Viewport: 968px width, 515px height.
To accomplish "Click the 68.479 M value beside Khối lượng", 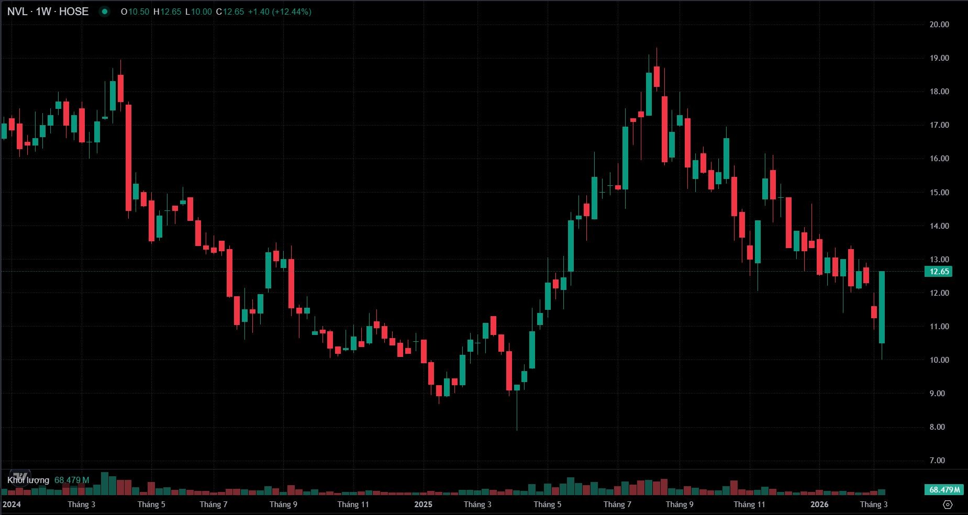I will [x=72, y=480].
